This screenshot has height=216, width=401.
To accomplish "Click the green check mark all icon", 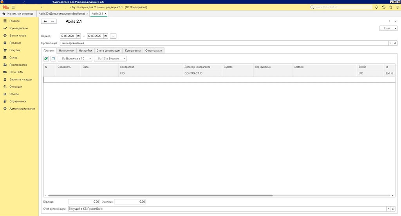I will (46, 59).
